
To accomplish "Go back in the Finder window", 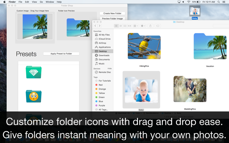I will click(95, 26).
